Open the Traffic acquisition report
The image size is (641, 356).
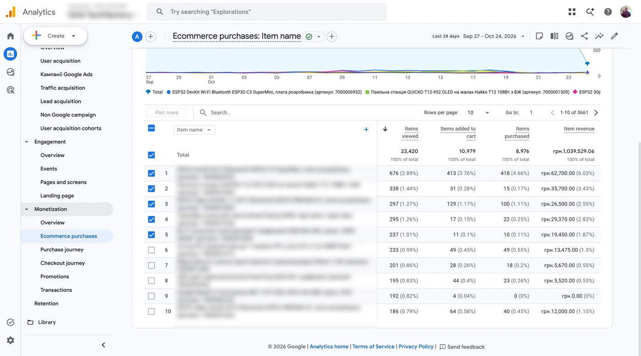63,88
